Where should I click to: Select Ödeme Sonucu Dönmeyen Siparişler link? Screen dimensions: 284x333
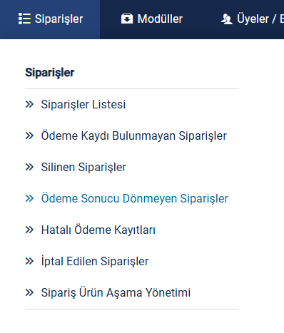[x=135, y=198]
